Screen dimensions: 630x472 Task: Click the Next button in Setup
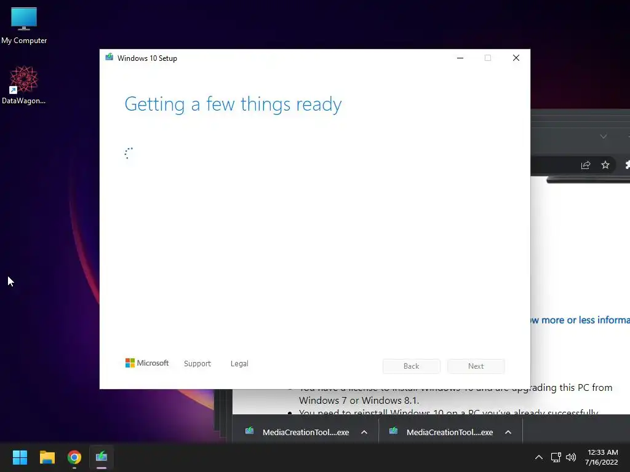tap(476, 366)
